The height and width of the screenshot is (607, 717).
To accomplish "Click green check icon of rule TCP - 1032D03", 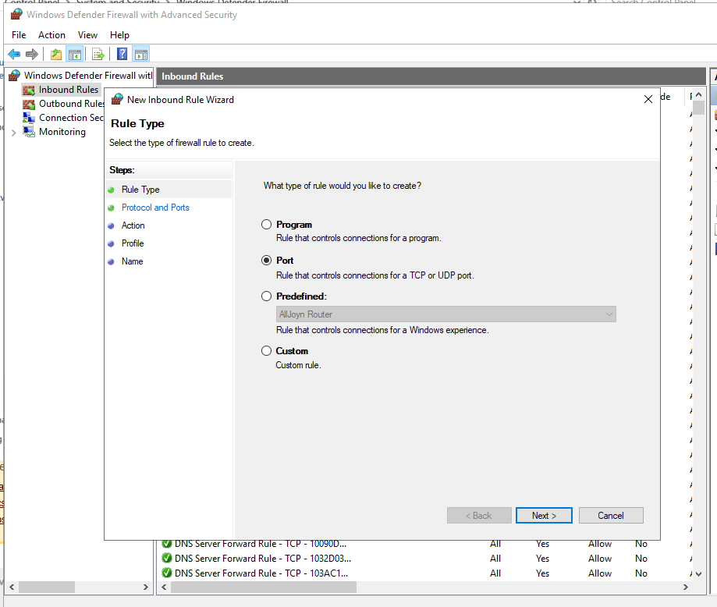I will click(167, 558).
